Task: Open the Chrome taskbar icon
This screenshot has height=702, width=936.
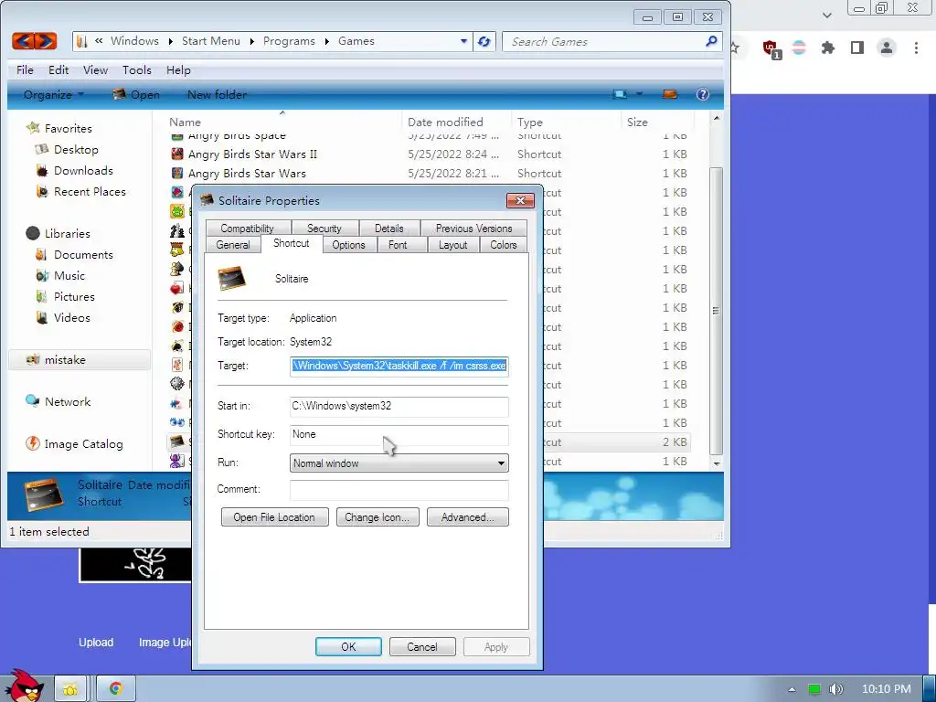Action: coord(116,689)
